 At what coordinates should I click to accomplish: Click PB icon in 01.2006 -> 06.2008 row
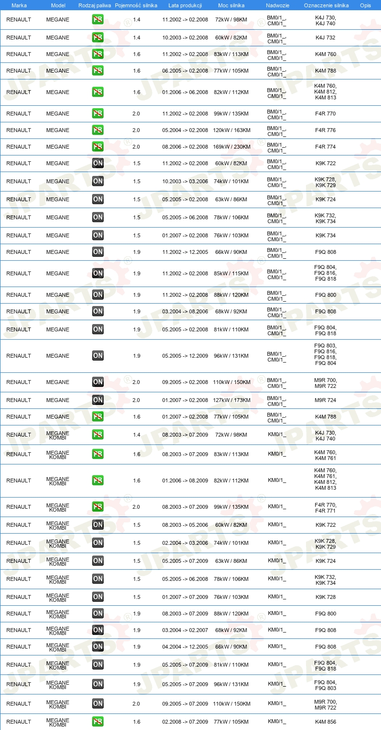point(98,92)
